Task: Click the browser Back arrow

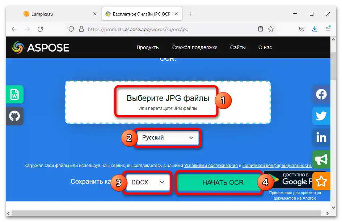Action: (14, 29)
